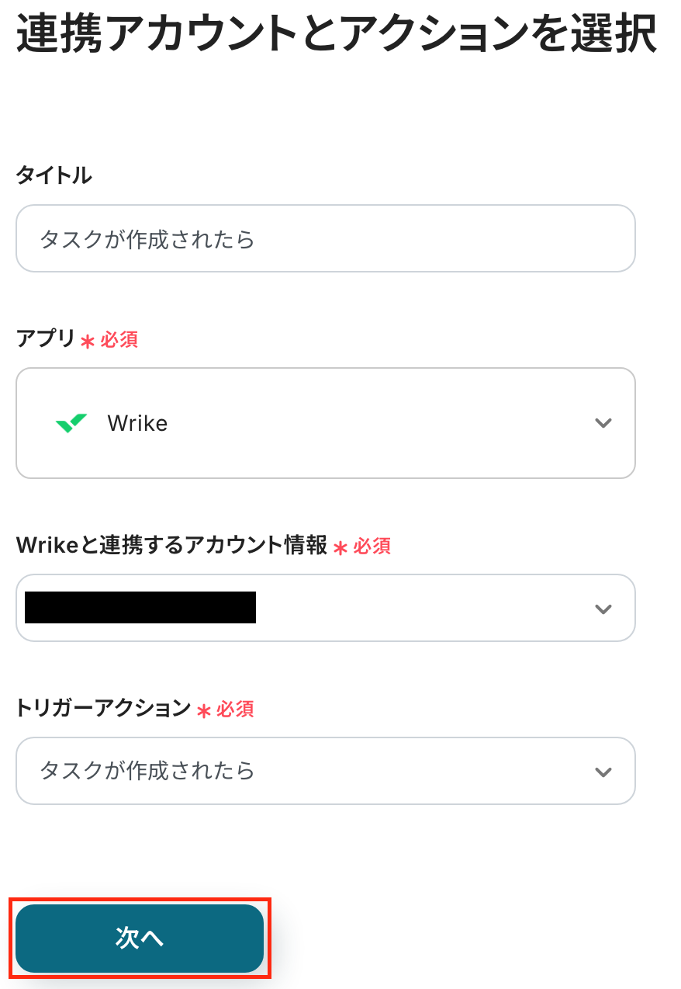The height and width of the screenshot is (989, 681).
Task: Click the green Wrike logo icon
Action: (x=71, y=423)
